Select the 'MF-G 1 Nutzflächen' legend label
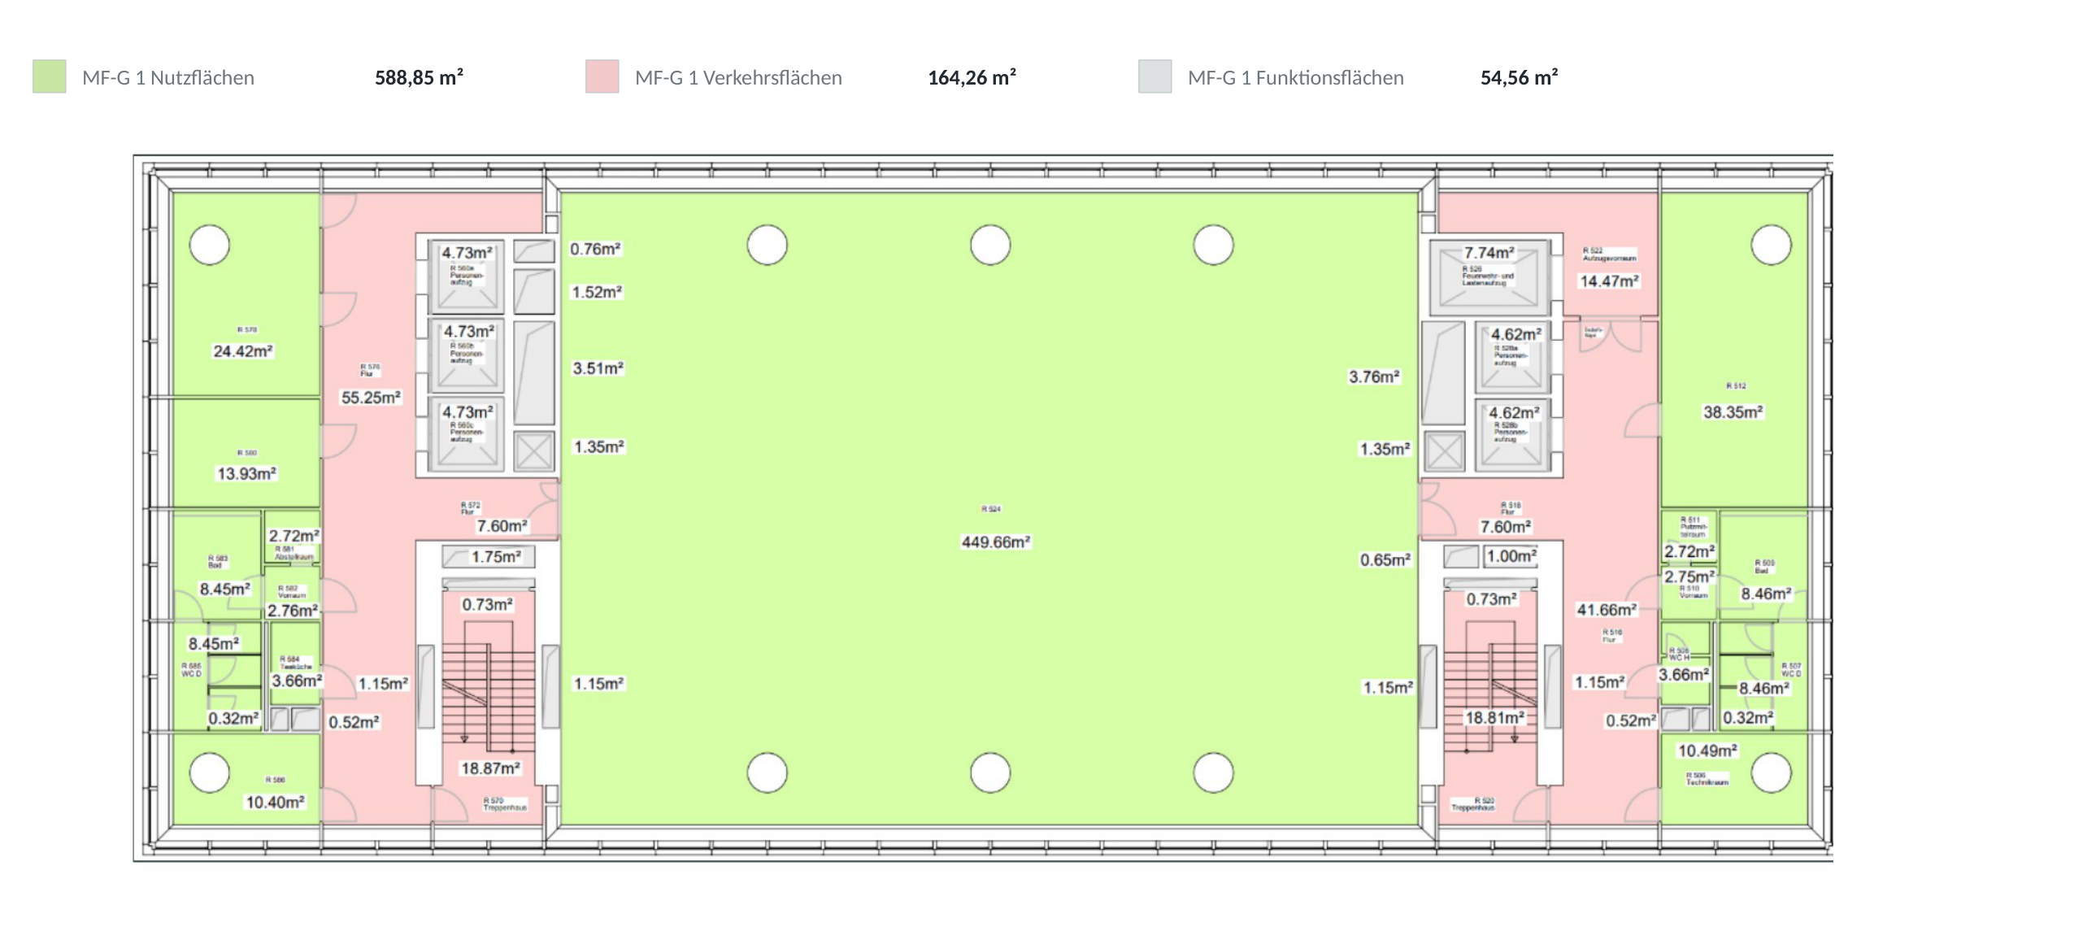The width and height of the screenshot is (2096, 931). coord(168,78)
